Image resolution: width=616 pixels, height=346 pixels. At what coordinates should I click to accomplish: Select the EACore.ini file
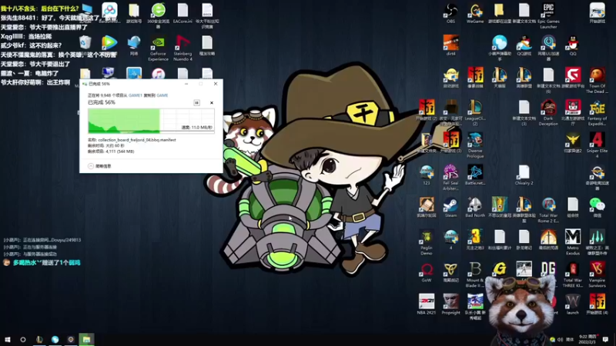(182, 11)
